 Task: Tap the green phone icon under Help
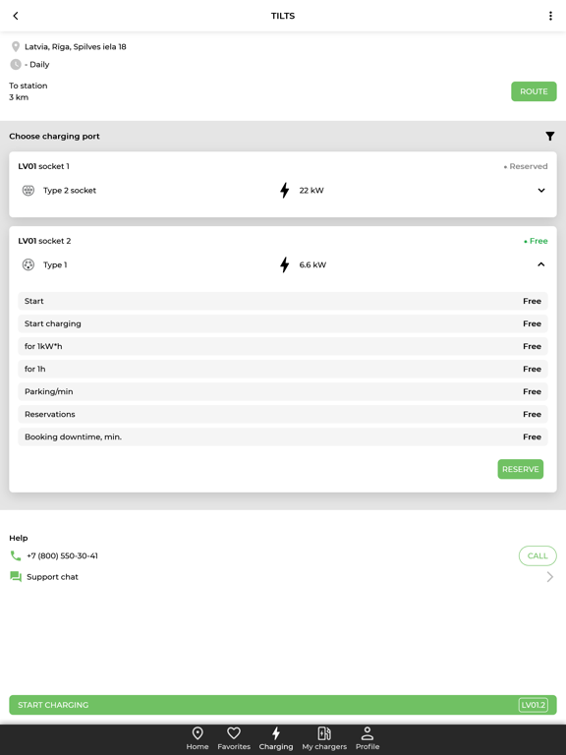16,555
